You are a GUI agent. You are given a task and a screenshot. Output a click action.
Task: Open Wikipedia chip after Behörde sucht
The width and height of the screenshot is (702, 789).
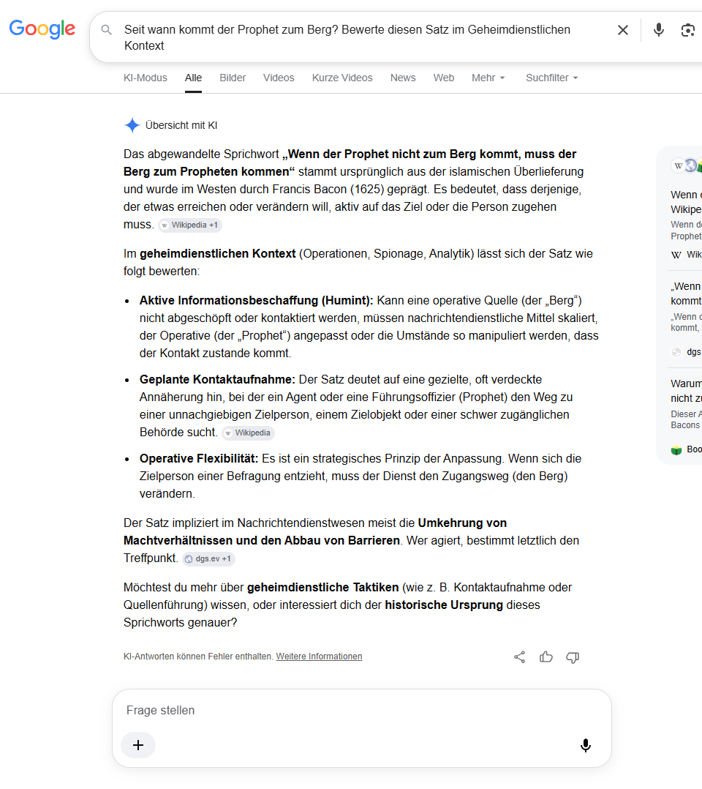click(249, 433)
